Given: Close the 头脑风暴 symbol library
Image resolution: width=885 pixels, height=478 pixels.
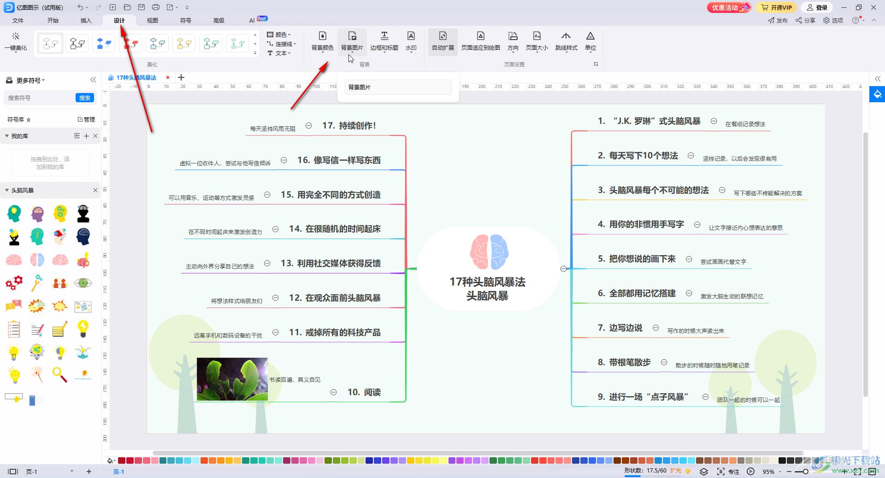Looking at the screenshot, I should pyautogui.click(x=95, y=190).
